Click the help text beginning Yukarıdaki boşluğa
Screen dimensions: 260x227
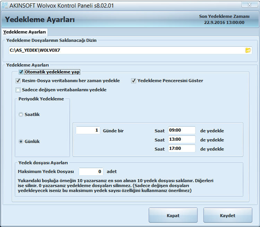click(115, 185)
